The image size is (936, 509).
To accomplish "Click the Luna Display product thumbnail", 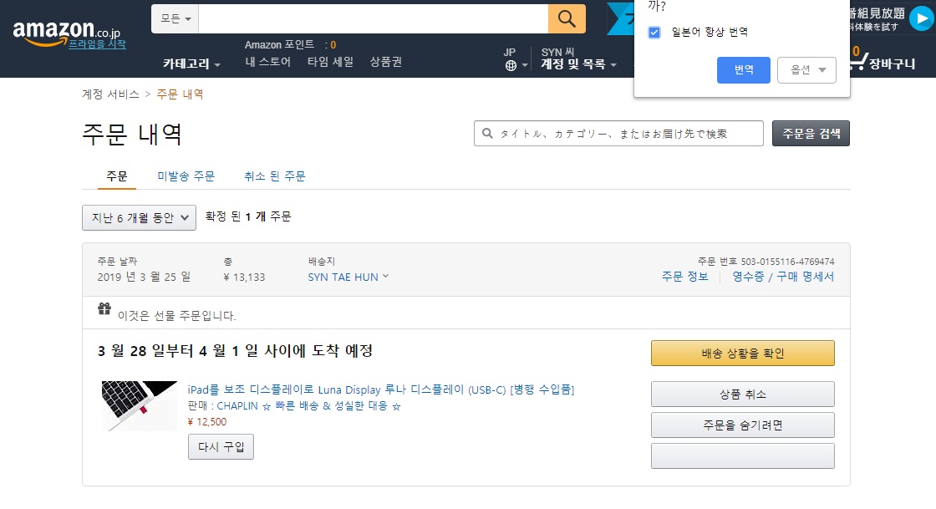I will tap(140, 405).
